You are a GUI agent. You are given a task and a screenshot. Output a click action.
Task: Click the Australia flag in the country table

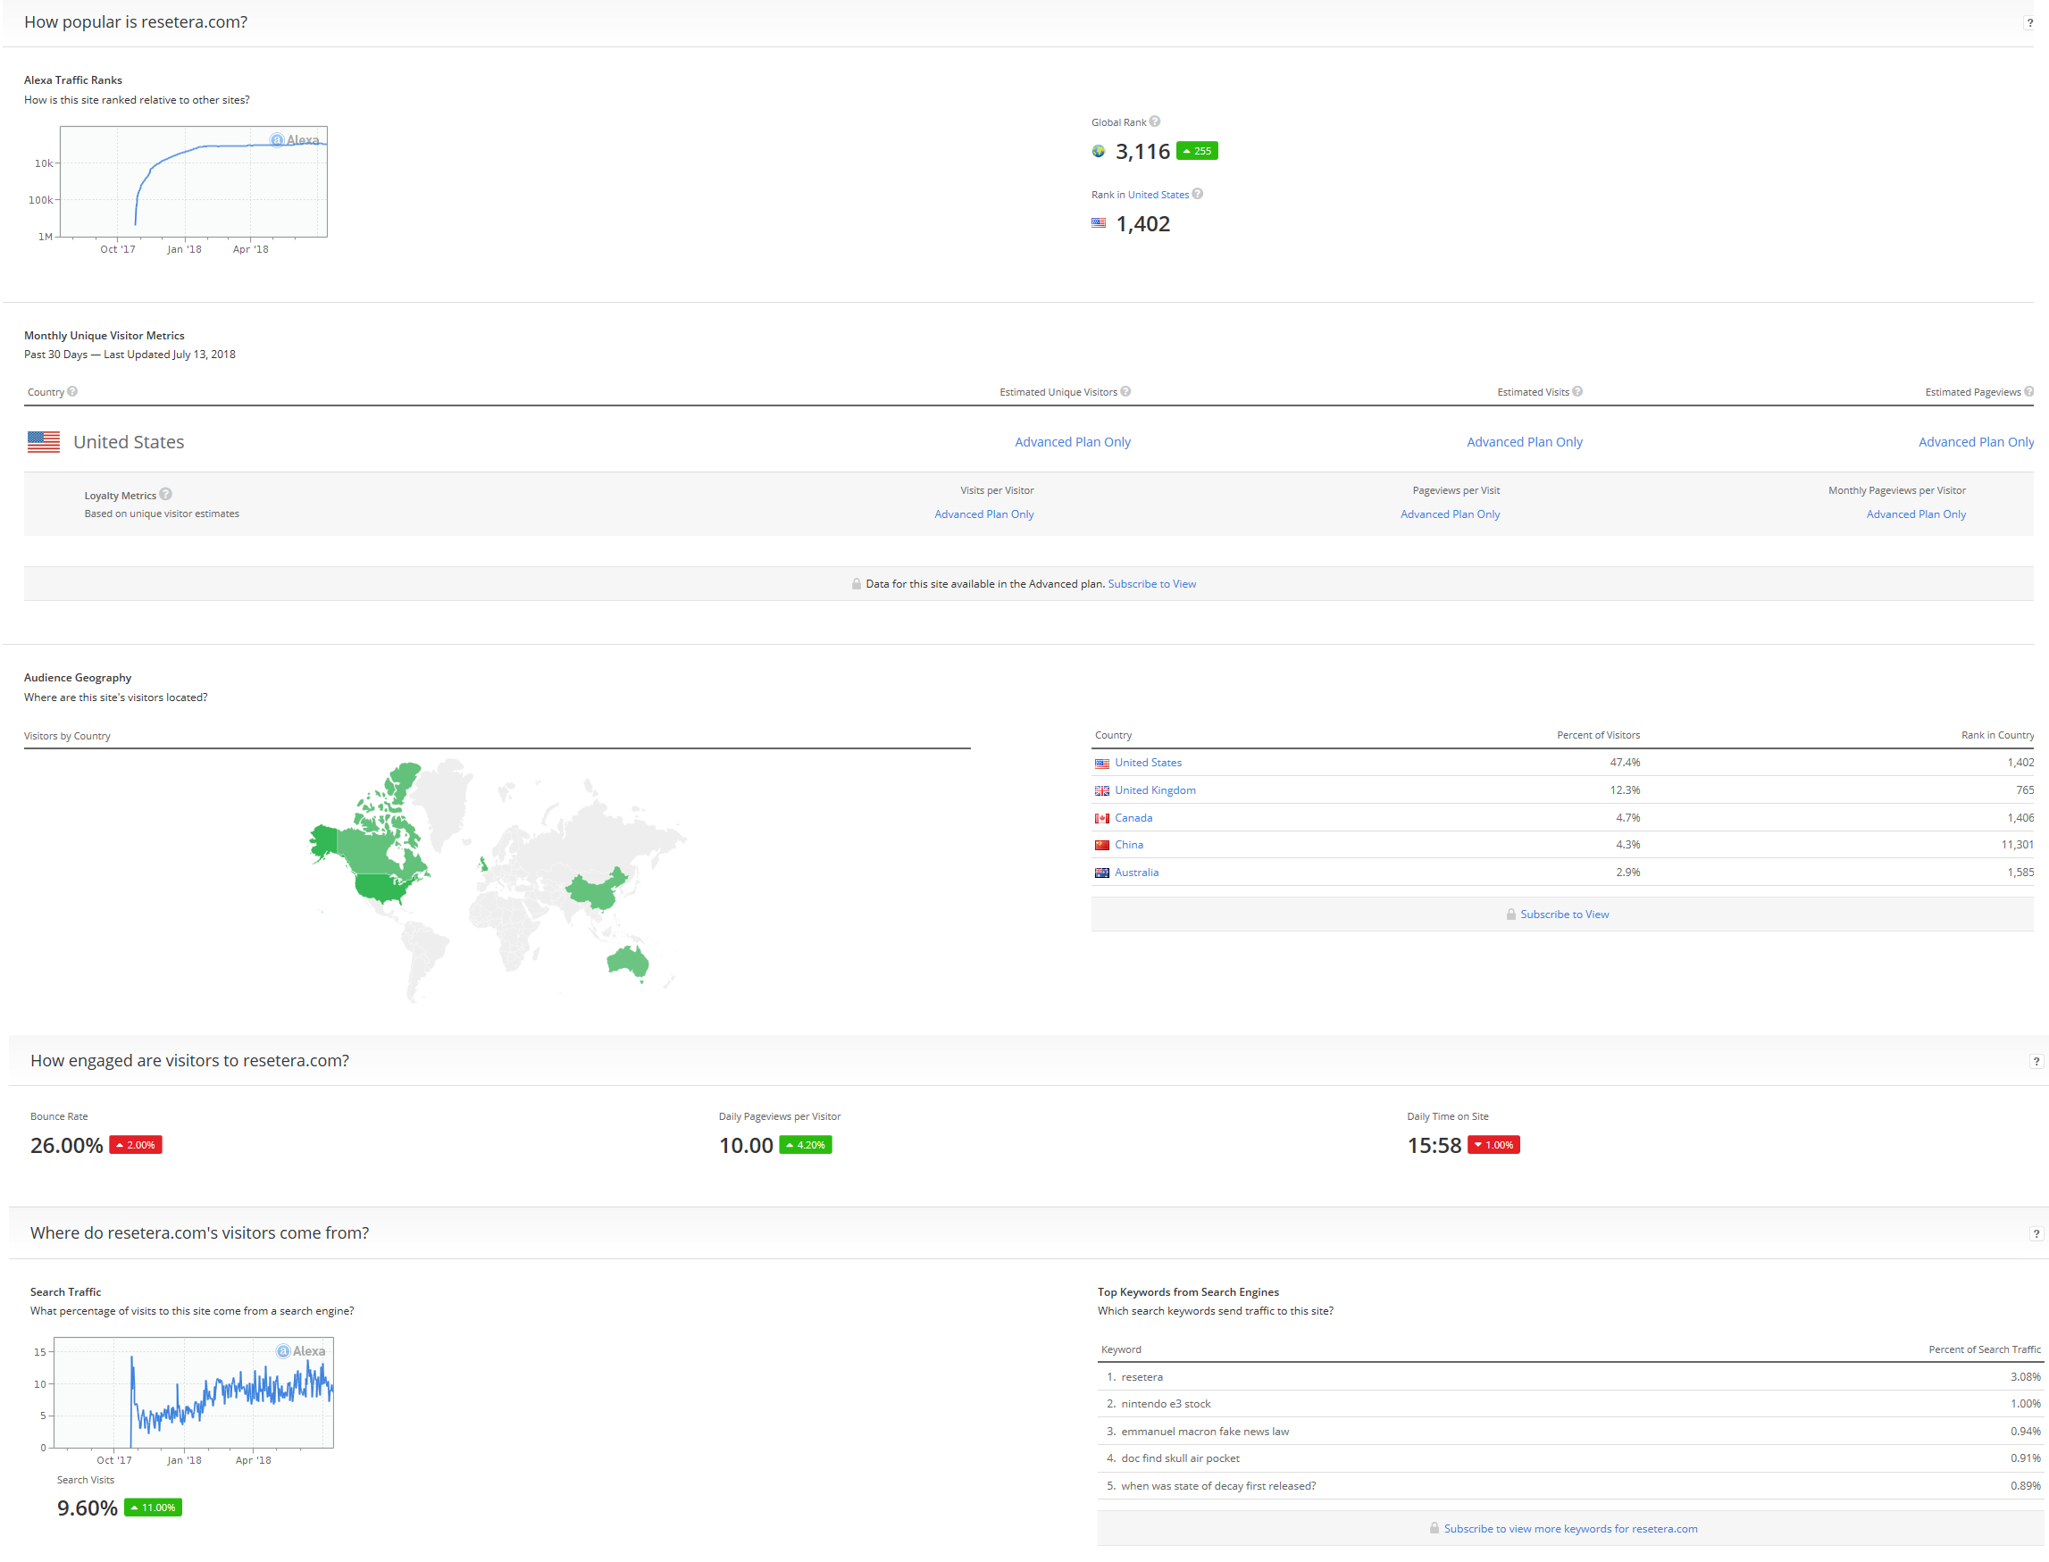point(1101,873)
